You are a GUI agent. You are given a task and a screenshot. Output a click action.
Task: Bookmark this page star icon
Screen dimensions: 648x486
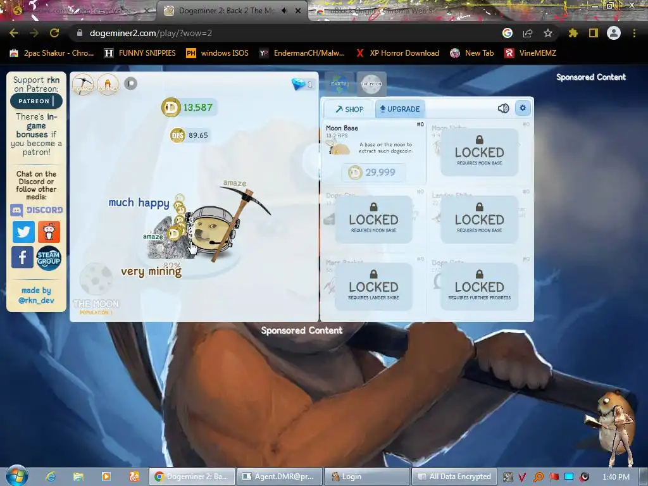548,33
